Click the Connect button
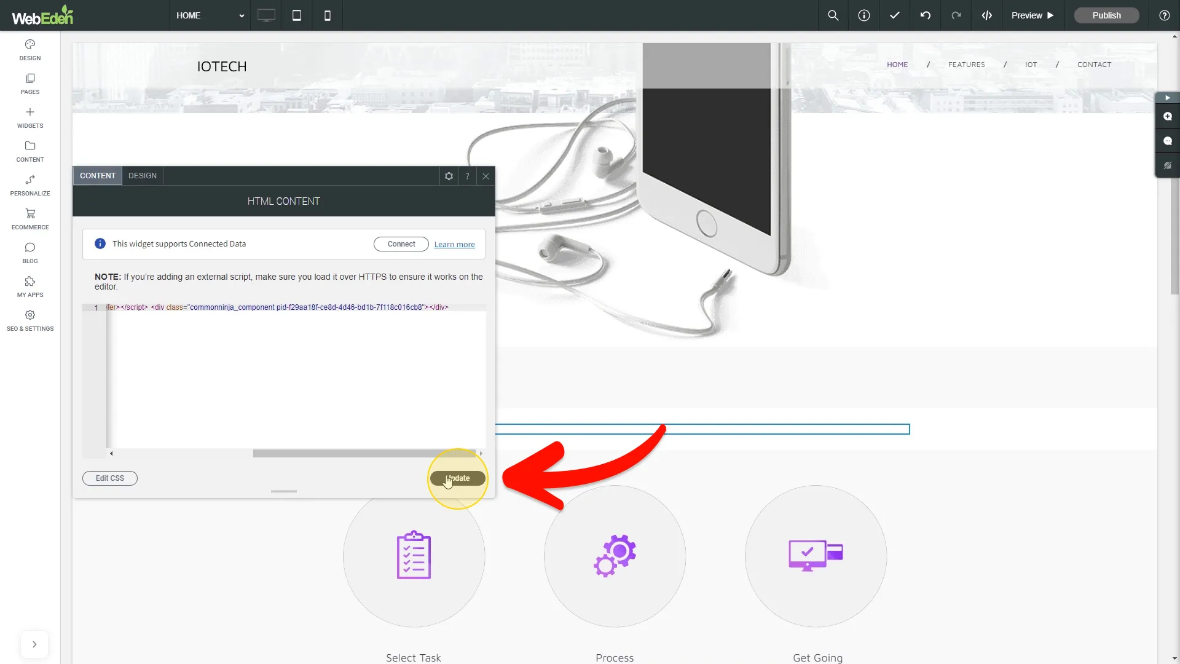Screen dimensions: 1180x664 click(x=401, y=244)
